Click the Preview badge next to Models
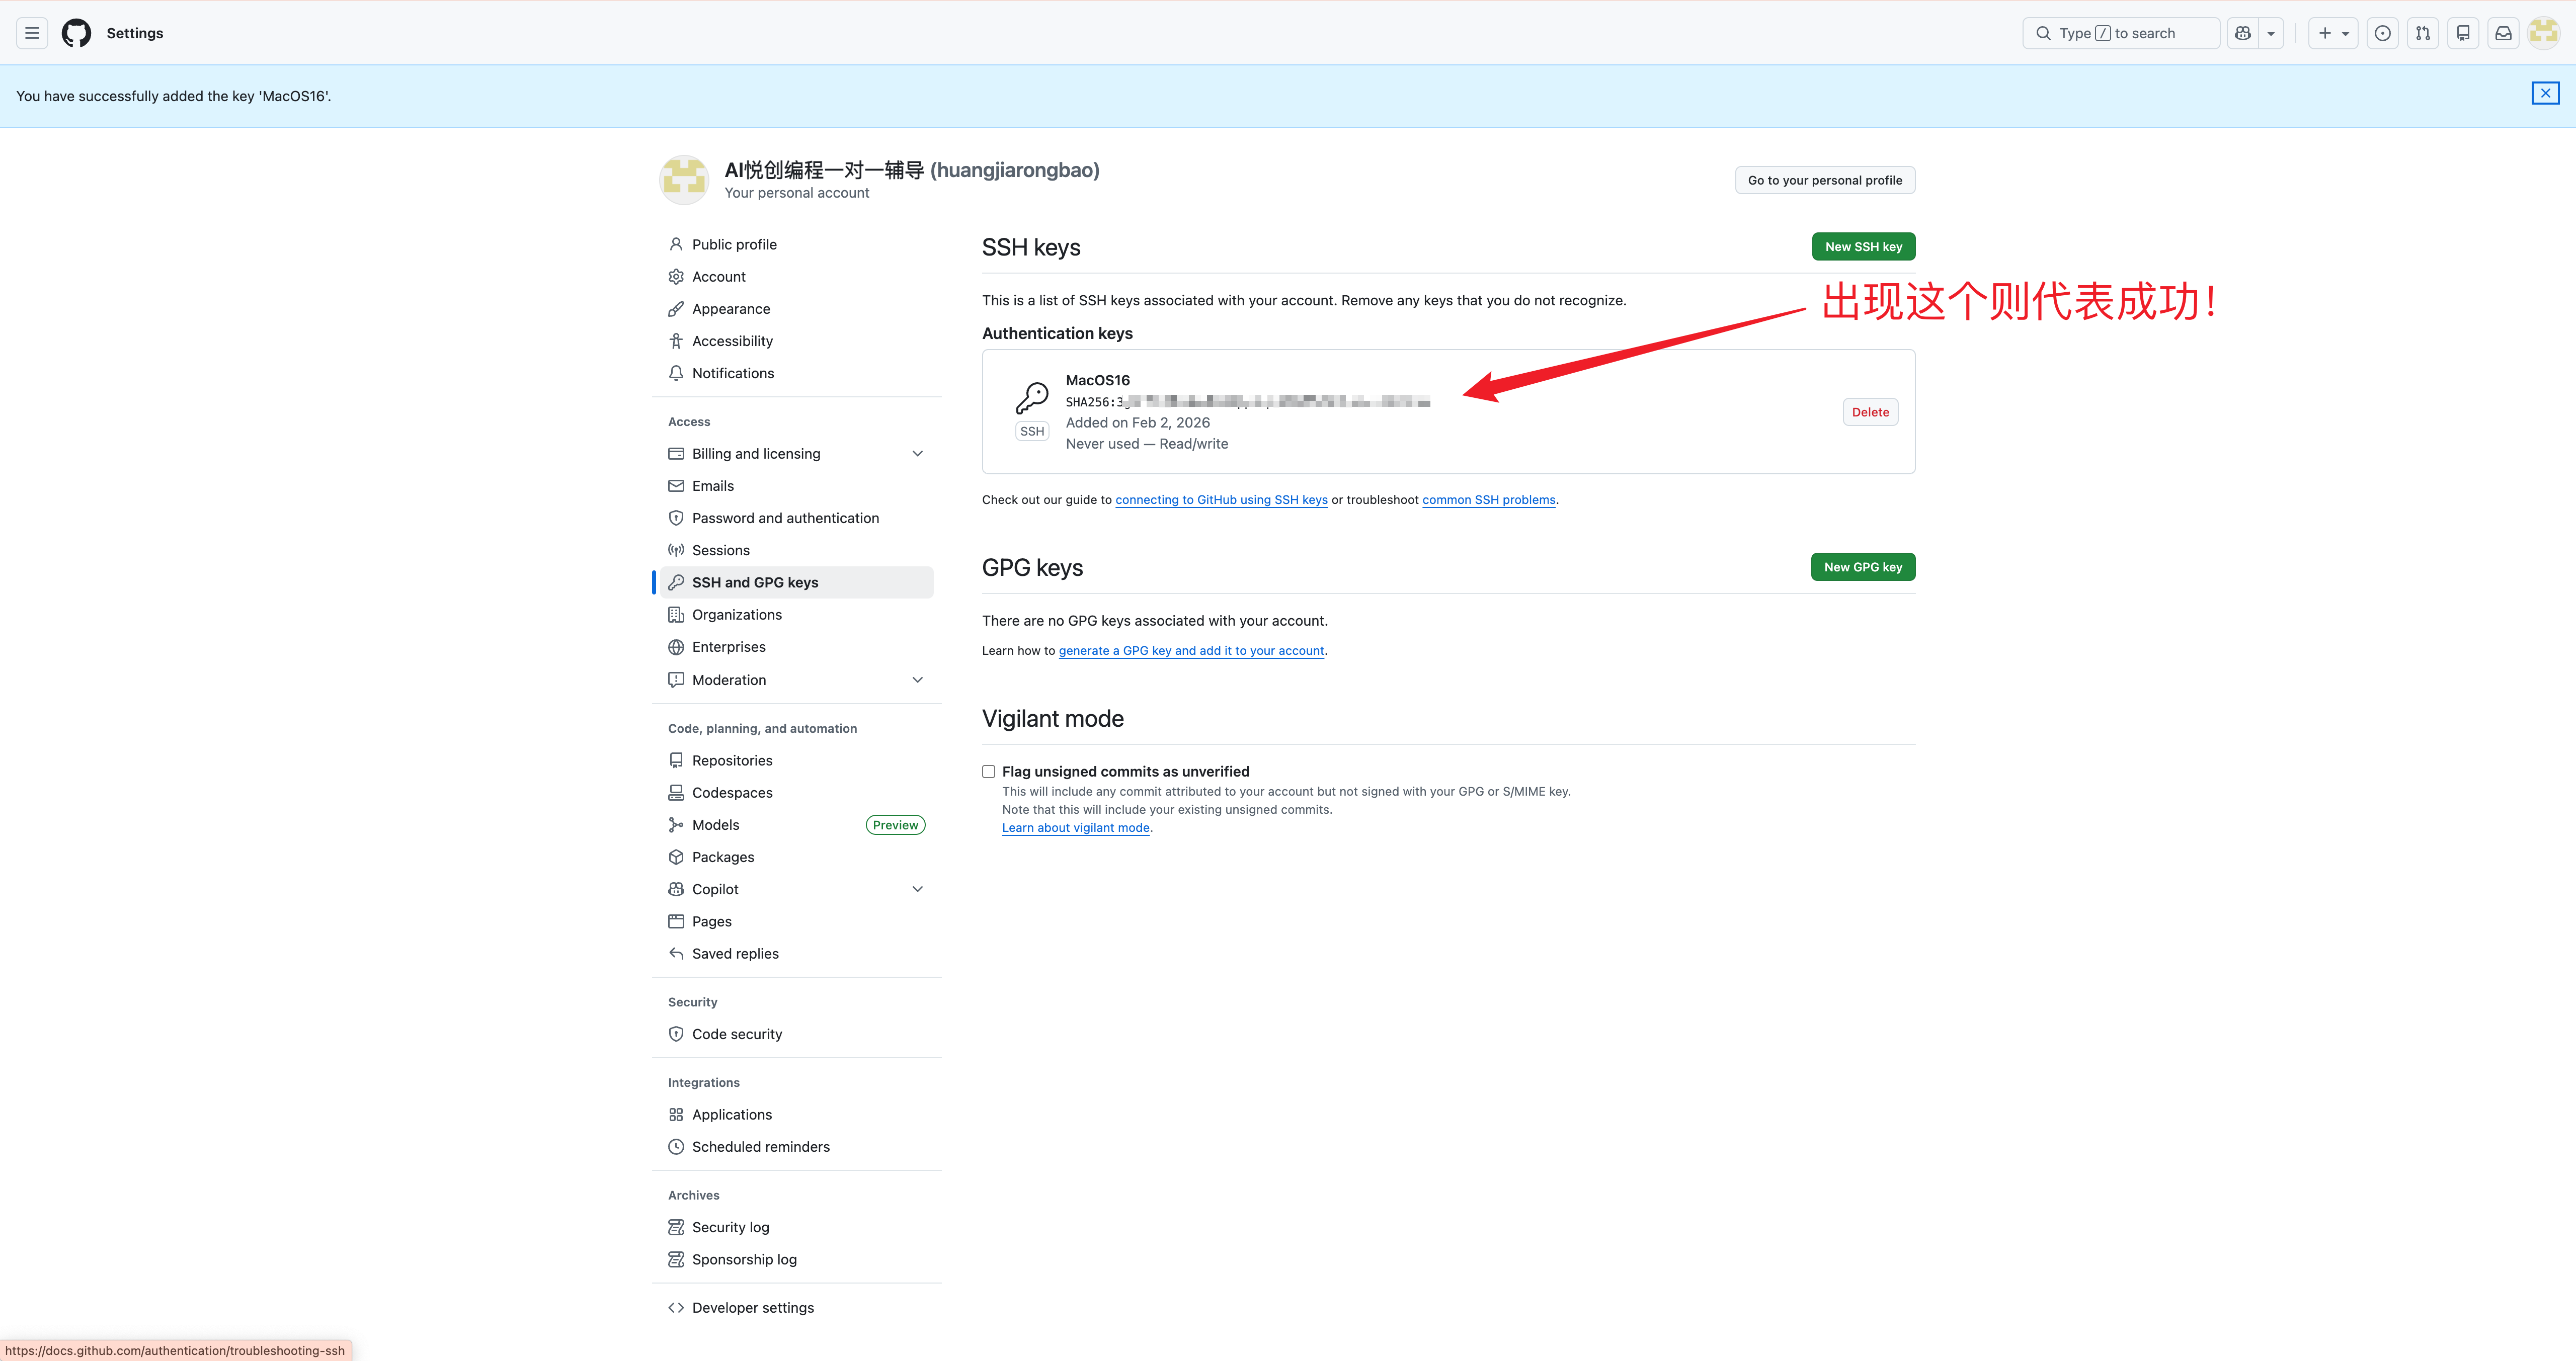 (x=895, y=825)
